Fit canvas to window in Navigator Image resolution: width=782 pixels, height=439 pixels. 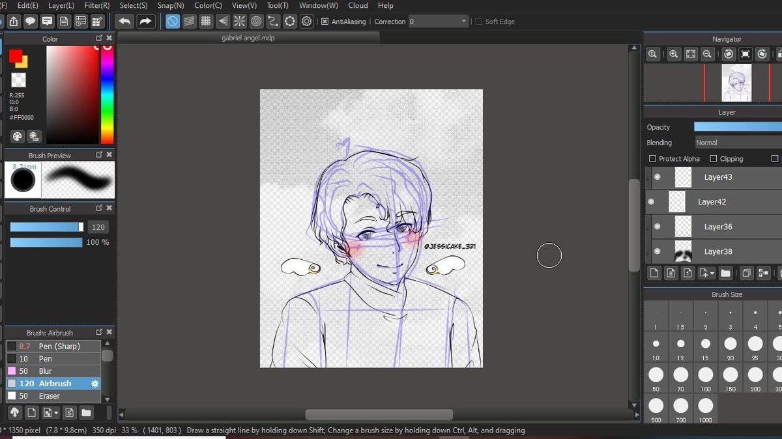point(691,55)
